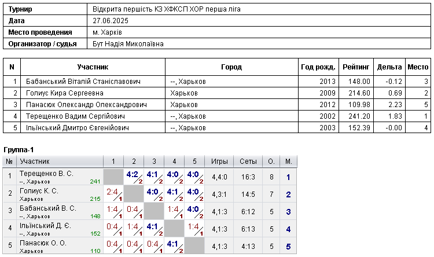Click green rating 110 in group table
This screenshot has width=434, height=257.
[x=95, y=251]
